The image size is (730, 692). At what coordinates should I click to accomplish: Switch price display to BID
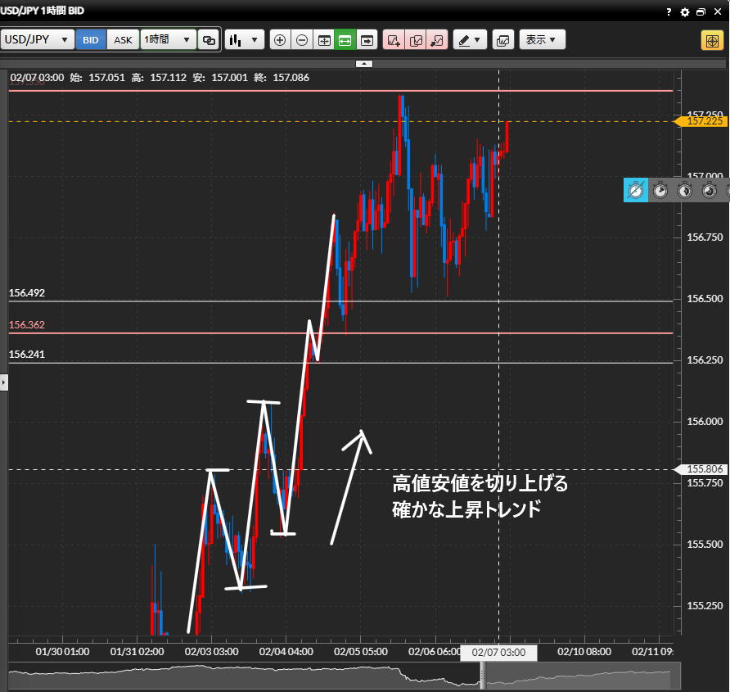[91, 40]
